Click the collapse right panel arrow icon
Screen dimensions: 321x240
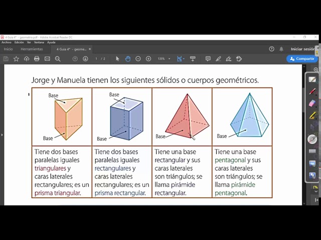(x=316, y=200)
